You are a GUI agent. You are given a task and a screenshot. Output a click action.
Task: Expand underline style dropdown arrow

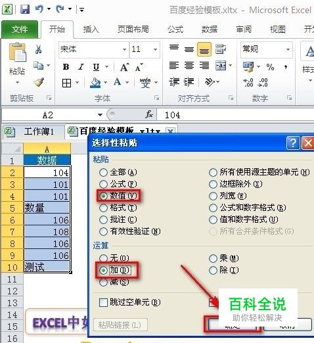pos(106,66)
